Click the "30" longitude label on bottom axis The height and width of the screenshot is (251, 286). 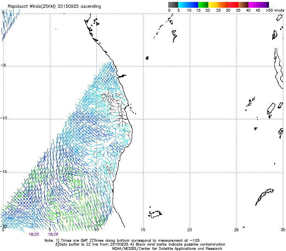coord(283,230)
